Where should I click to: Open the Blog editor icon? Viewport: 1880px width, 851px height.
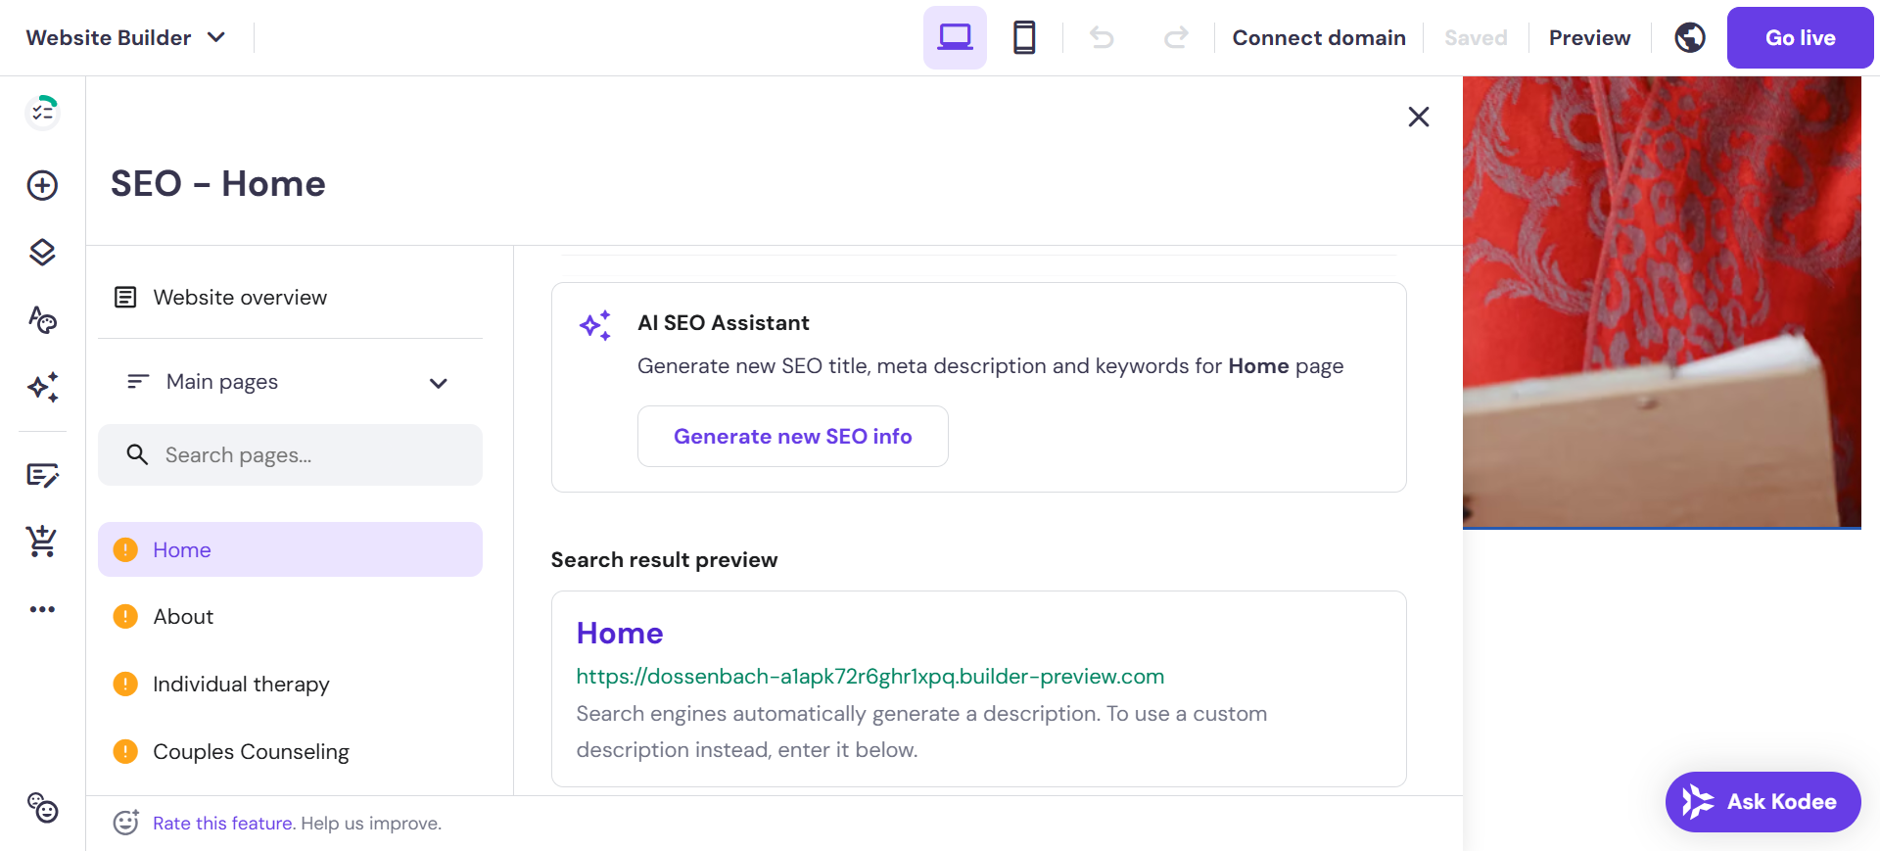(42, 475)
